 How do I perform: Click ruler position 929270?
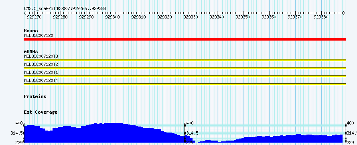tap(34, 17)
